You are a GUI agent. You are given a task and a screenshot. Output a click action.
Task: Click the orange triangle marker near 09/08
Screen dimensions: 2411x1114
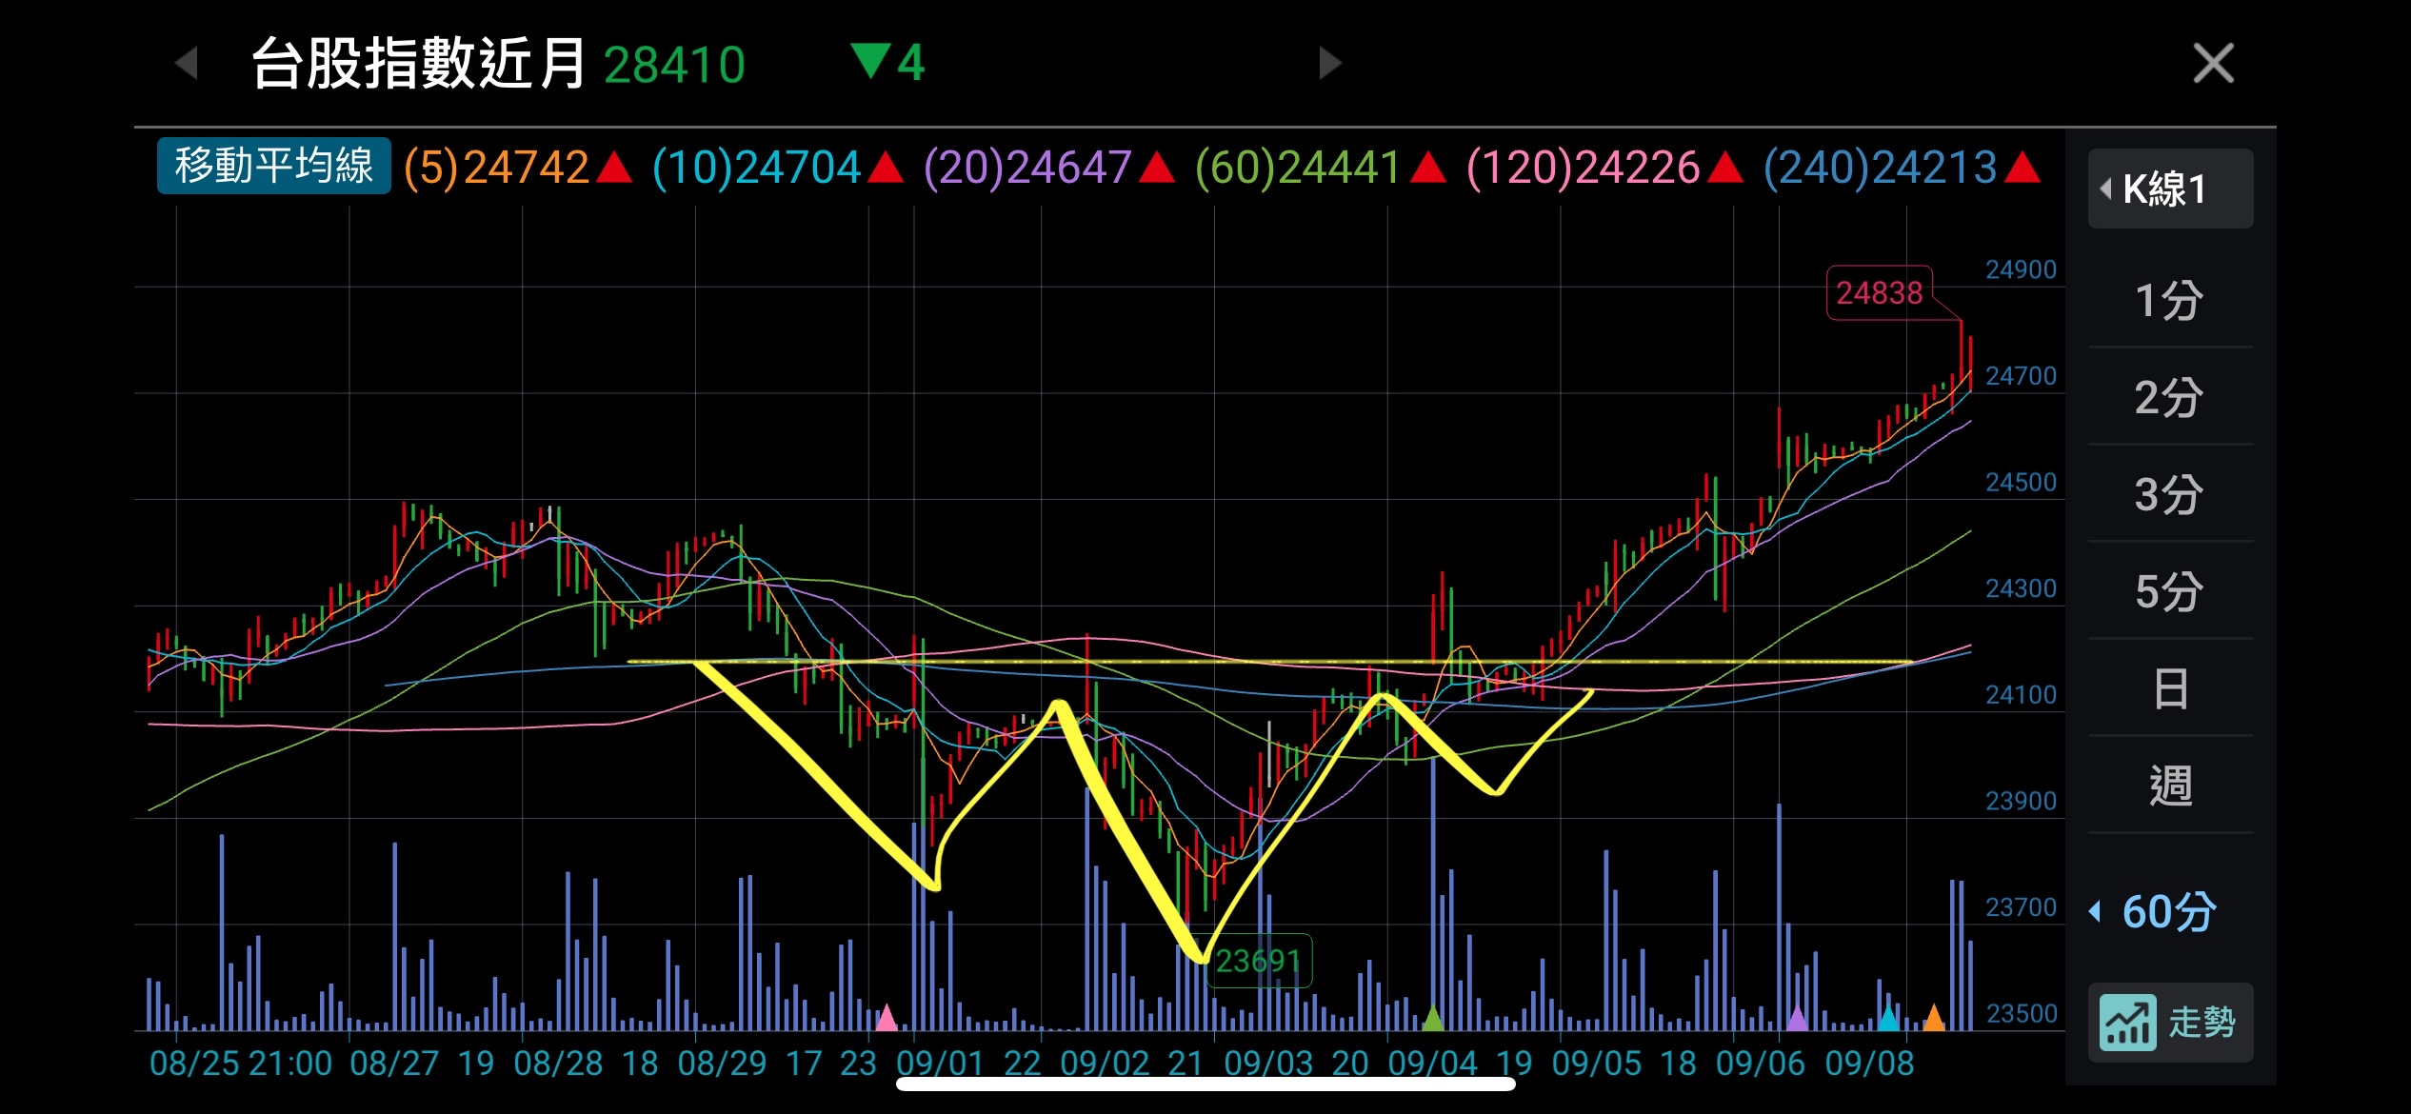point(1934,1018)
